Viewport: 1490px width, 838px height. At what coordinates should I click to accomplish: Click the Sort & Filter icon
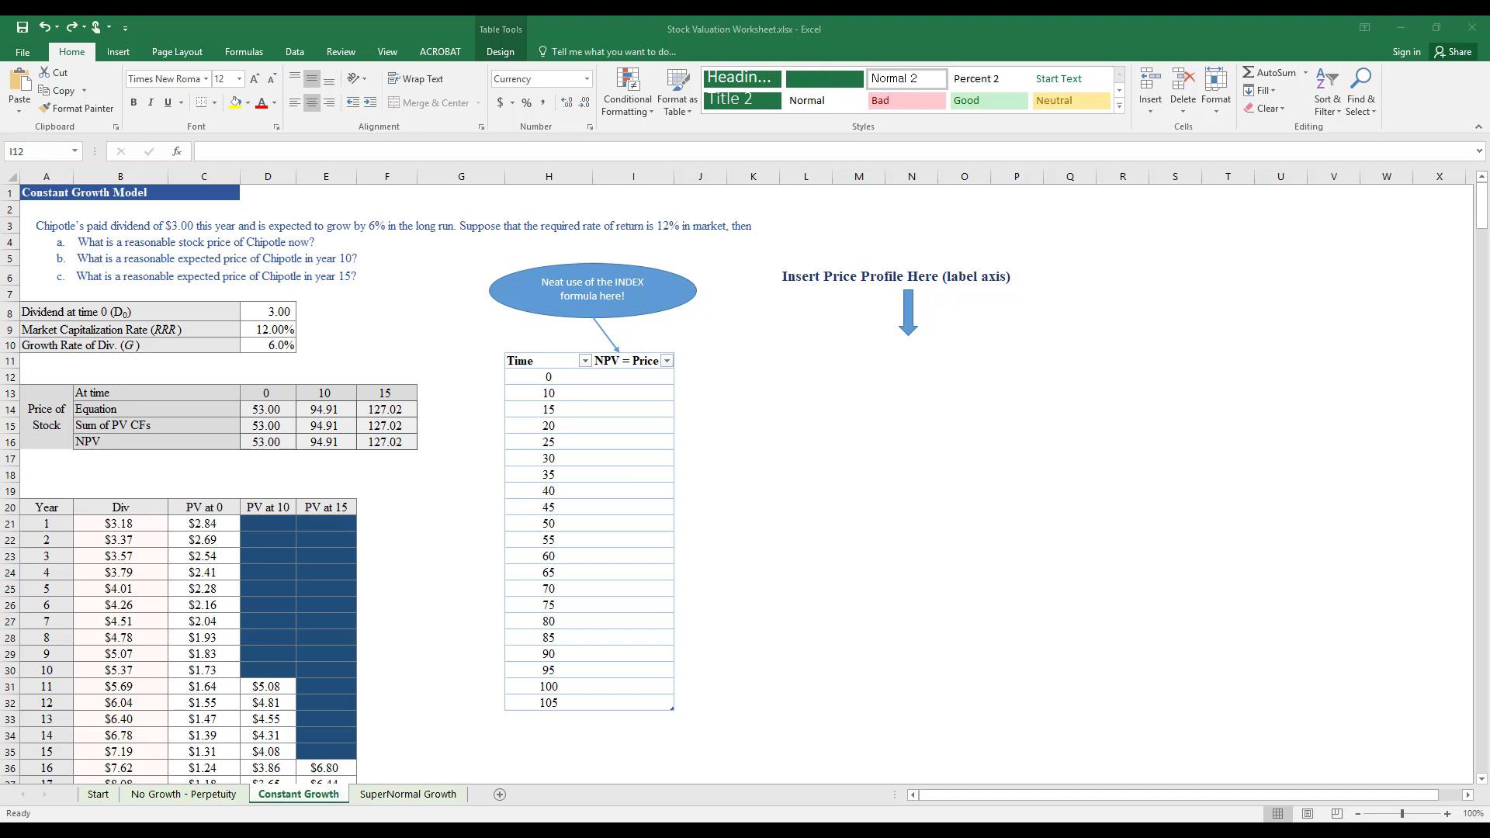coord(1326,92)
